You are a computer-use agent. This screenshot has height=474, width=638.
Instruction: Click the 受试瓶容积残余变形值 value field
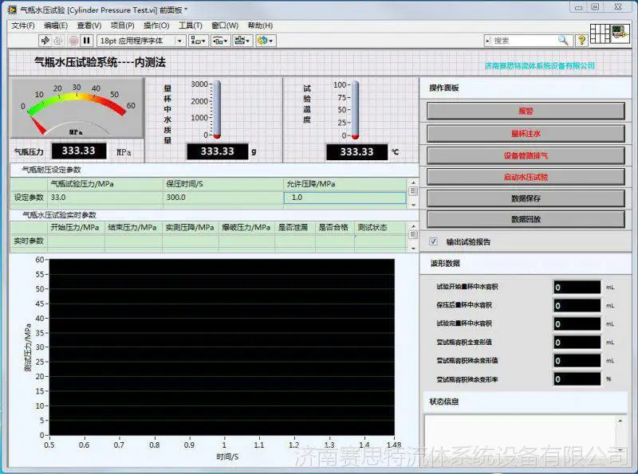tap(577, 361)
